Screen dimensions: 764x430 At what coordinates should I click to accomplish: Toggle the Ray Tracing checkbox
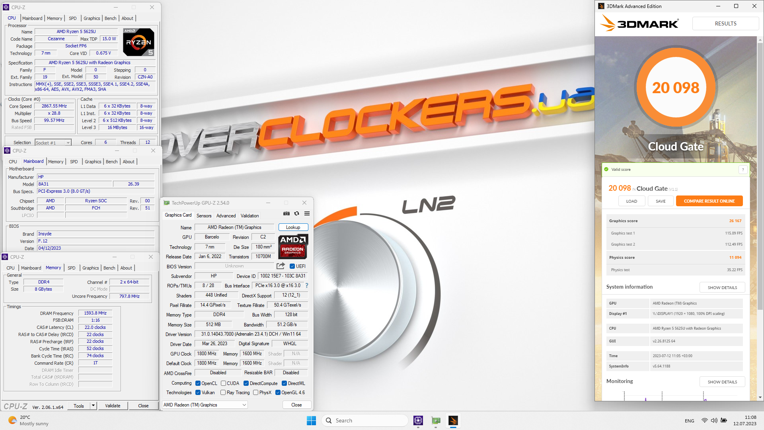click(223, 393)
